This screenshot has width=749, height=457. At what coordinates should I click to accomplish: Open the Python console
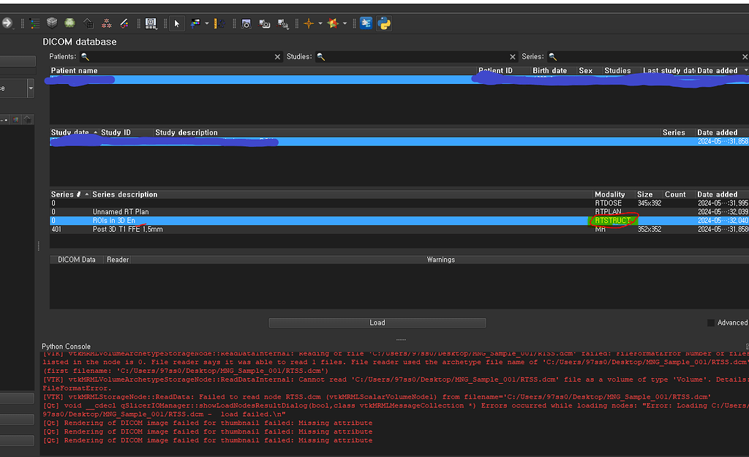384,23
